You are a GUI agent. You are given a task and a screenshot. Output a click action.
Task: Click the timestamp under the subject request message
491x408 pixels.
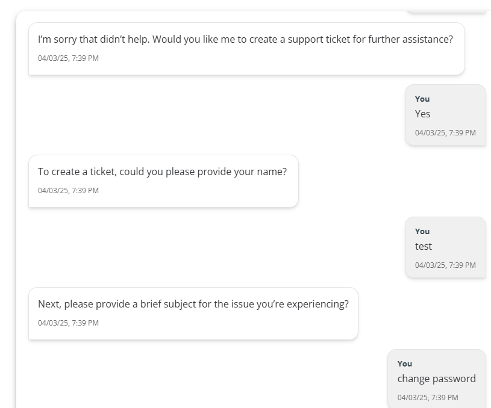click(x=68, y=323)
